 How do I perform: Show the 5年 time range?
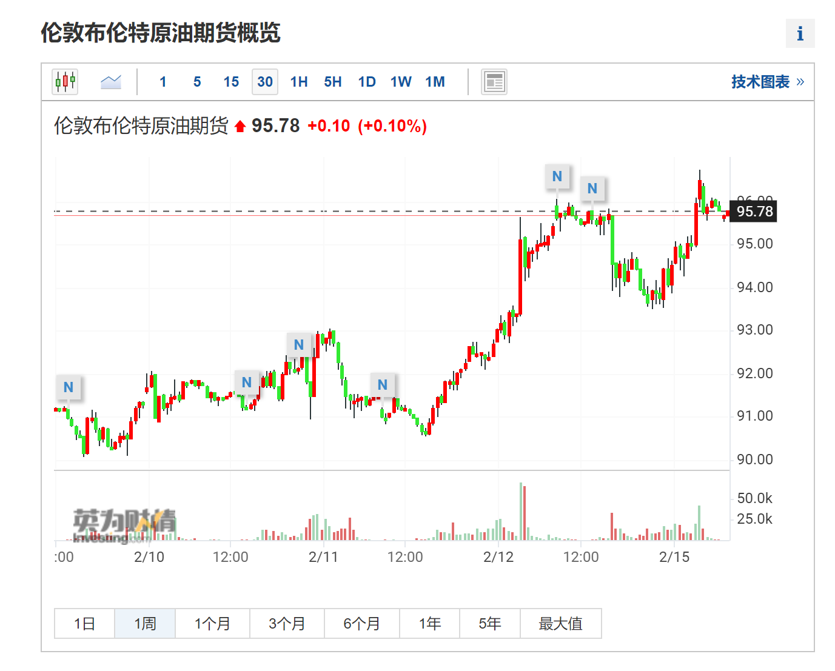(x=489, y=623)
